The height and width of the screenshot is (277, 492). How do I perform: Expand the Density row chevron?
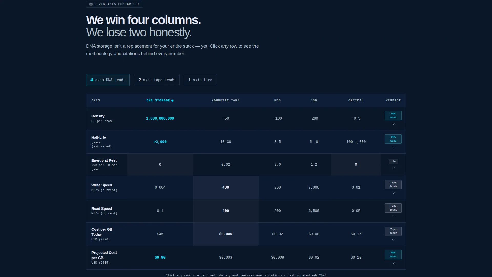coord(393,124)
